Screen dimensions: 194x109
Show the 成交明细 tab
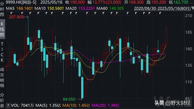click(2, 77)
